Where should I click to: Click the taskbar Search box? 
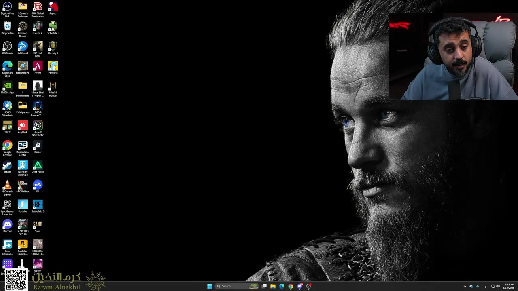click(237, 286)
